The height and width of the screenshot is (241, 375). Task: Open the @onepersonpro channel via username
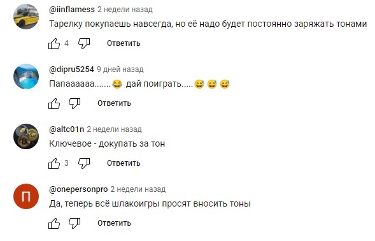coord(78,189)
